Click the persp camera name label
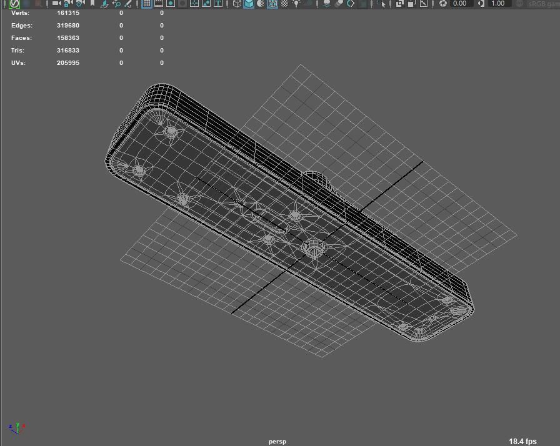Viewport: 560px width, 446px height. [277, 442]
